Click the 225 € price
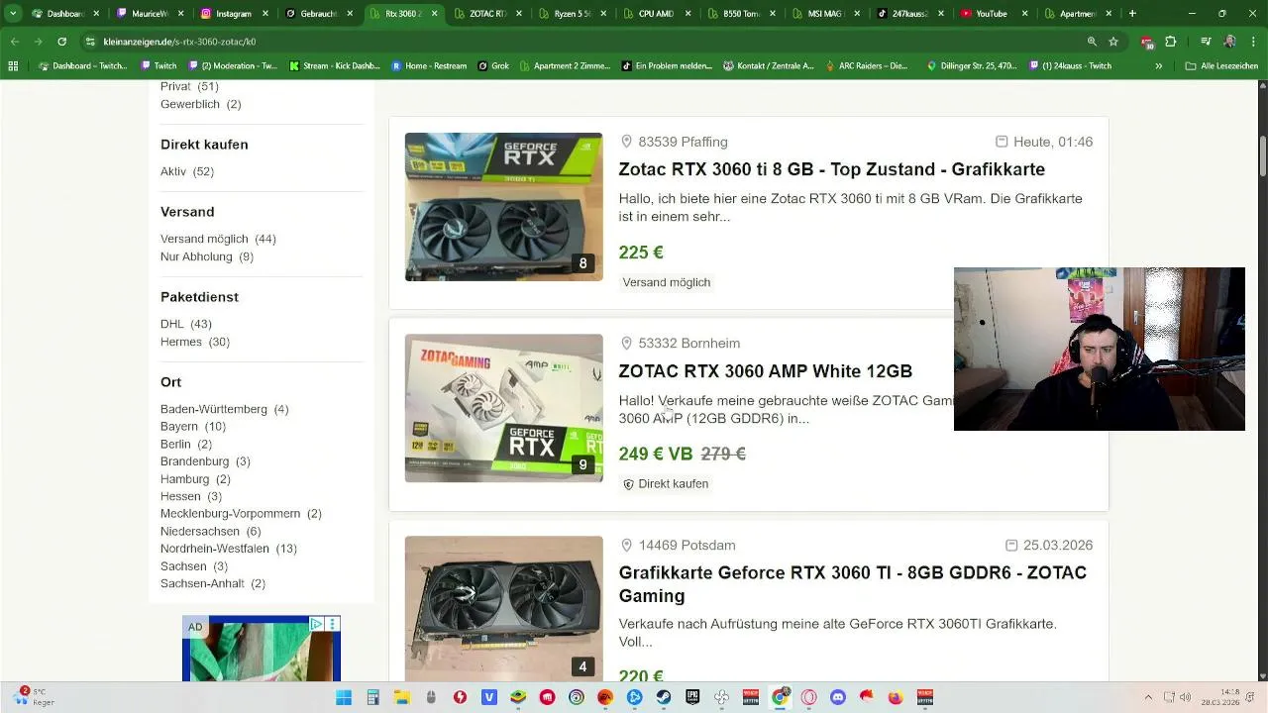Screen dimensions: 1268x713 click(641, 253)
